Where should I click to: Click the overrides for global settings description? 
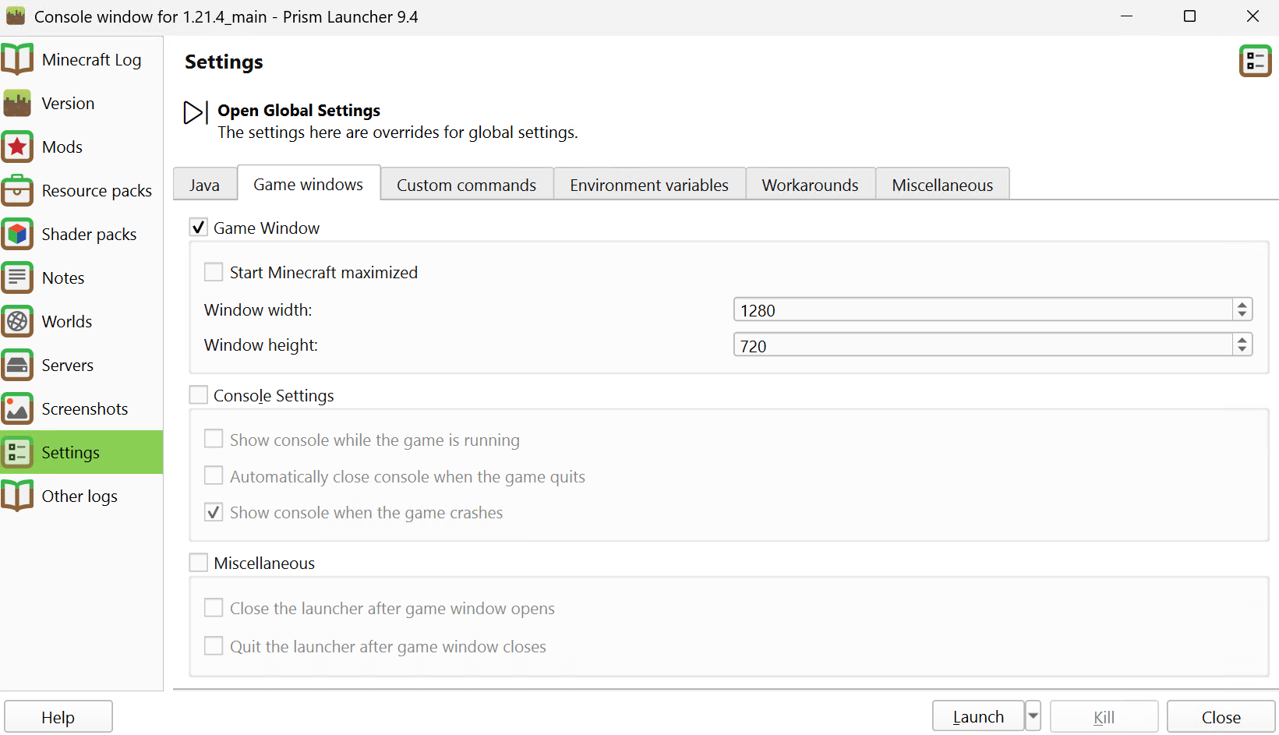point(397,133)
